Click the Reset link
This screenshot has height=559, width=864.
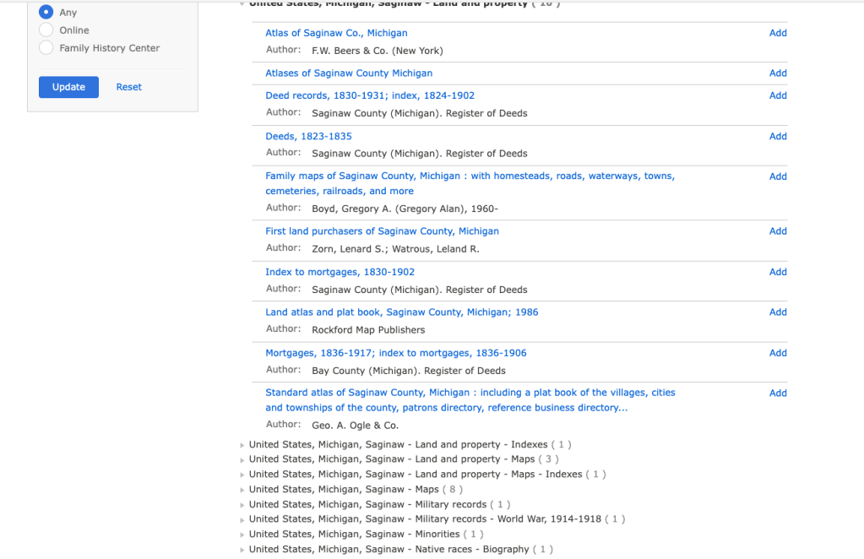(128, 87)
